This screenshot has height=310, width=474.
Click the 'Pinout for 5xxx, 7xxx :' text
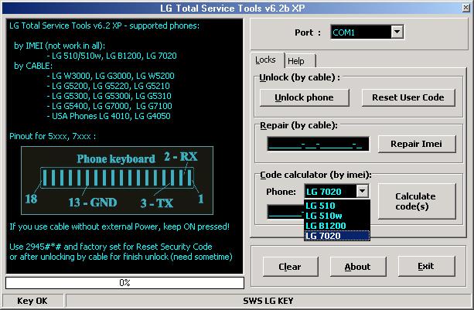coord(53,136)
